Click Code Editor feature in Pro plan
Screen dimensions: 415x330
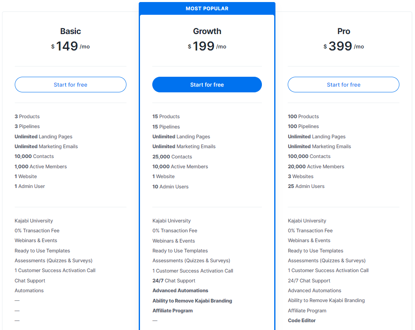[x=302, y=321]
